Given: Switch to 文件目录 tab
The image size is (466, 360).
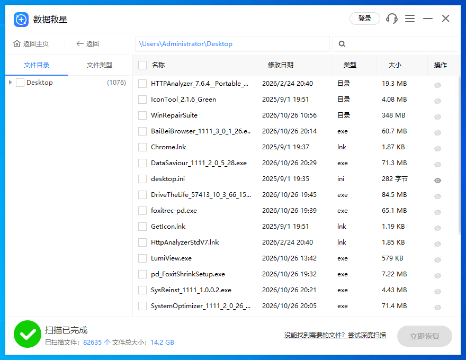Looking at the screenshot, I should [37, 65].
